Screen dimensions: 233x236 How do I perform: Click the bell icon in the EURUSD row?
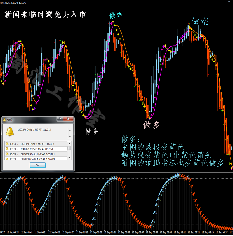click(x=7, y=159)
